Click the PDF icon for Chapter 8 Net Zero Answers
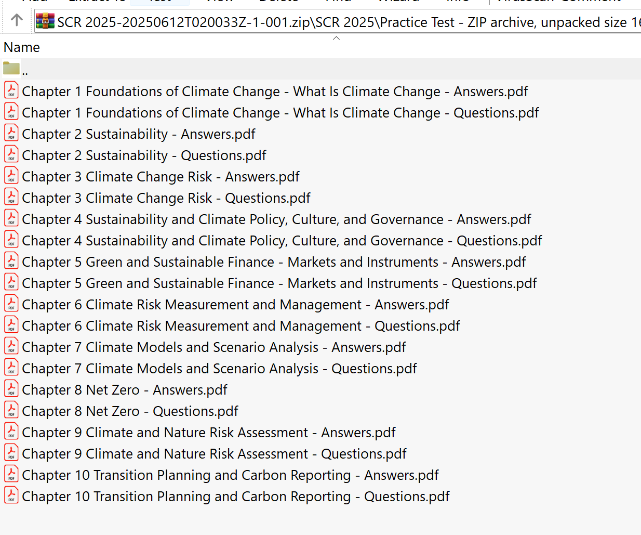 point(11,389)
